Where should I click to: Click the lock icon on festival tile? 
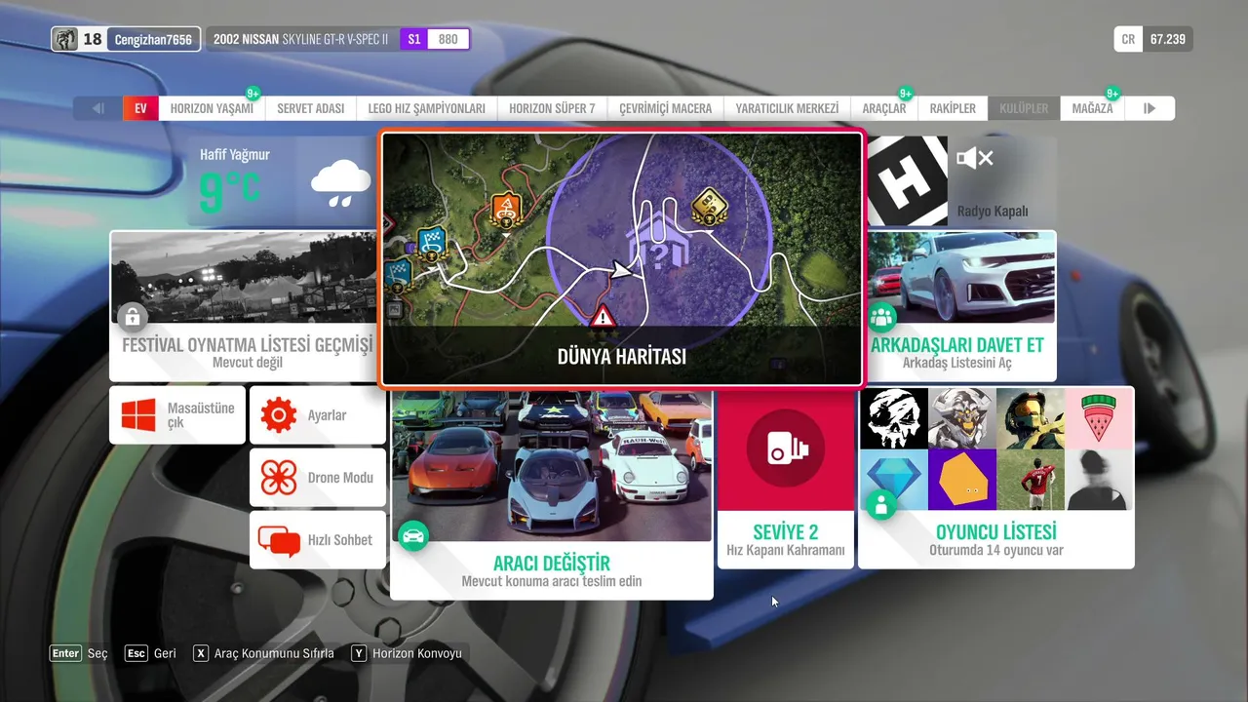pos(132,316)
